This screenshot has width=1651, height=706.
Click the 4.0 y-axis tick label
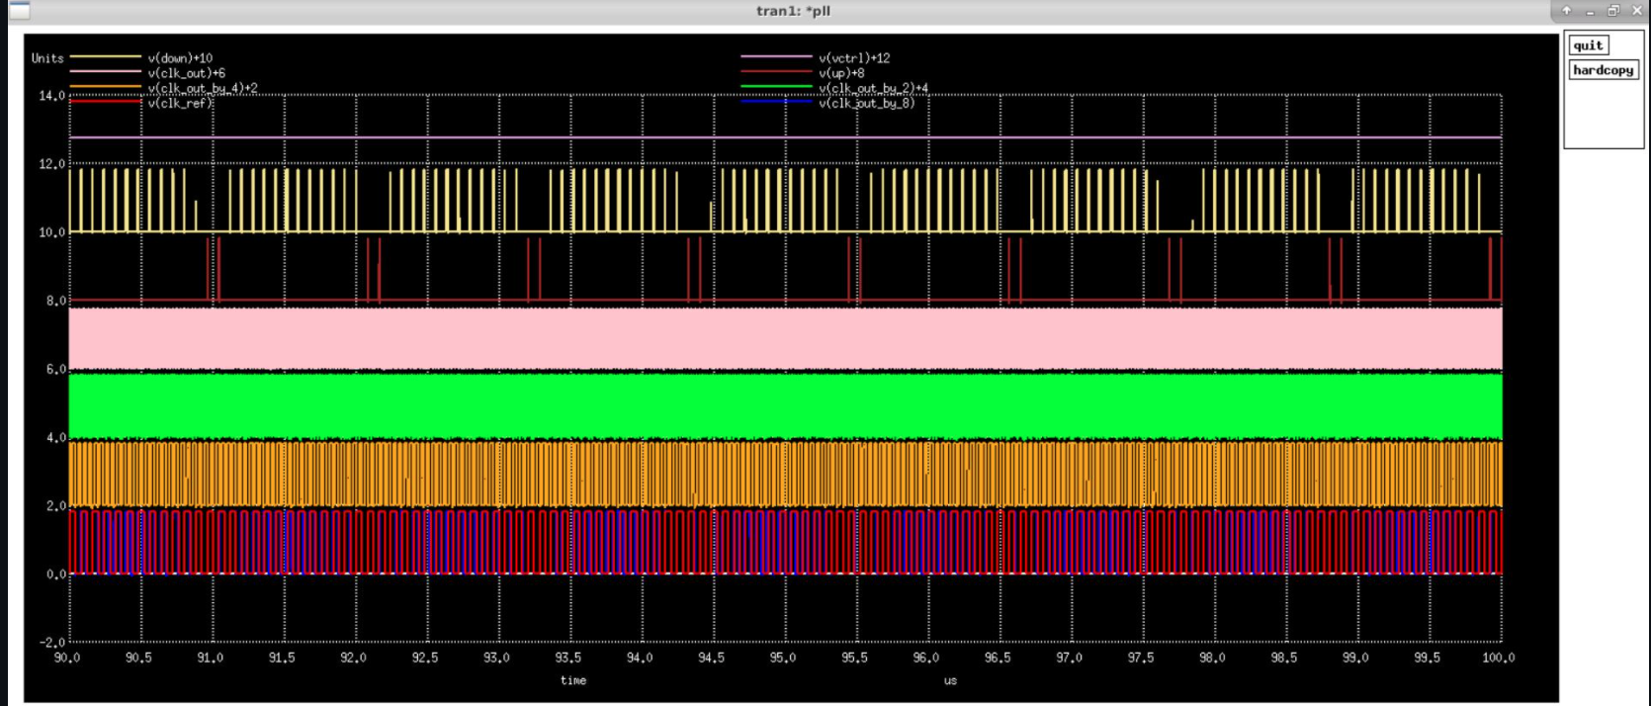click(55, 438)
